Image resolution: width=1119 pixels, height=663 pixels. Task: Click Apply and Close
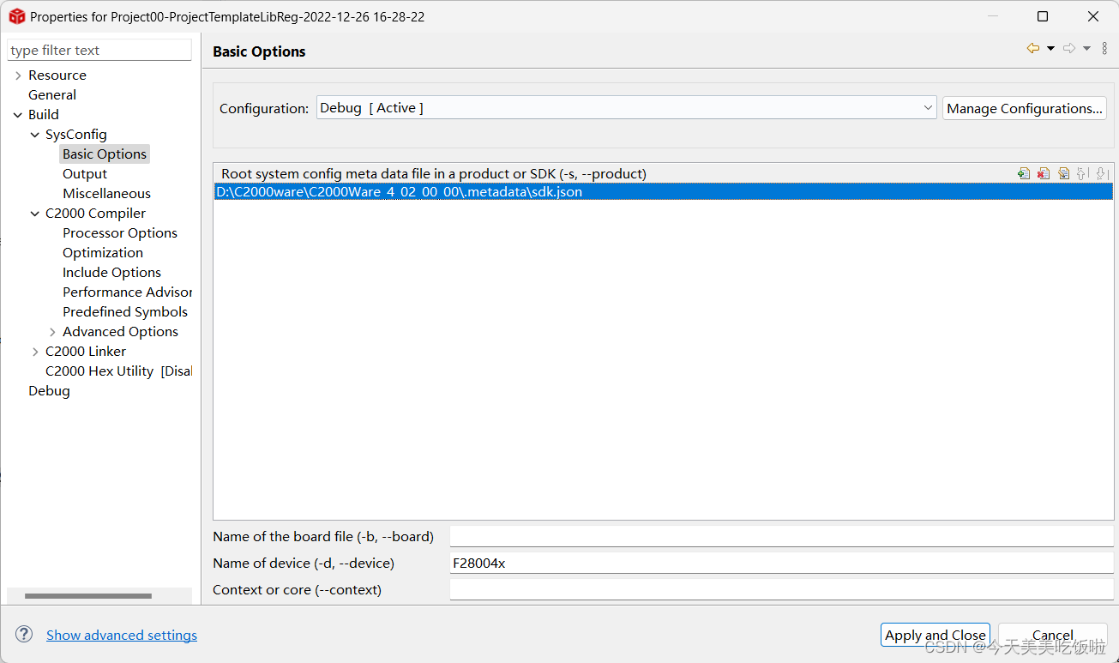tap(935, 635)
